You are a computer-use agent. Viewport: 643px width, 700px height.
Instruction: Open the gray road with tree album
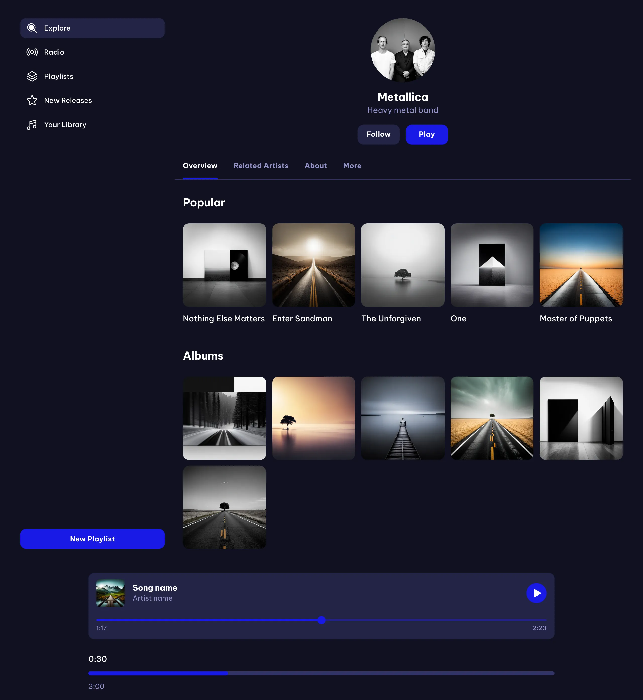[225, 507]
